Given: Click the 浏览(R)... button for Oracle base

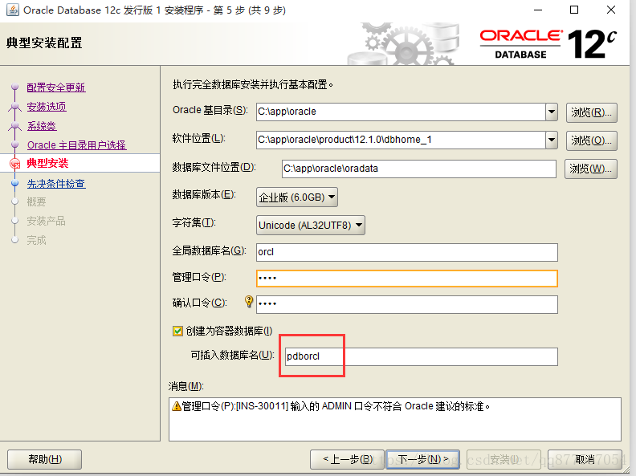Looking at the screenshot, I should (591, 112).
